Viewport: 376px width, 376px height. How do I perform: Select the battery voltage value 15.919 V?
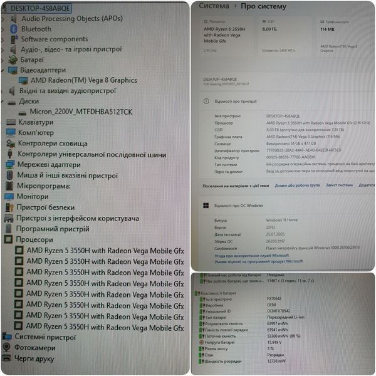(274, 342)
